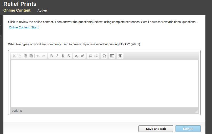
Task: Click the Relief Prints title
Action: (20, 4)
